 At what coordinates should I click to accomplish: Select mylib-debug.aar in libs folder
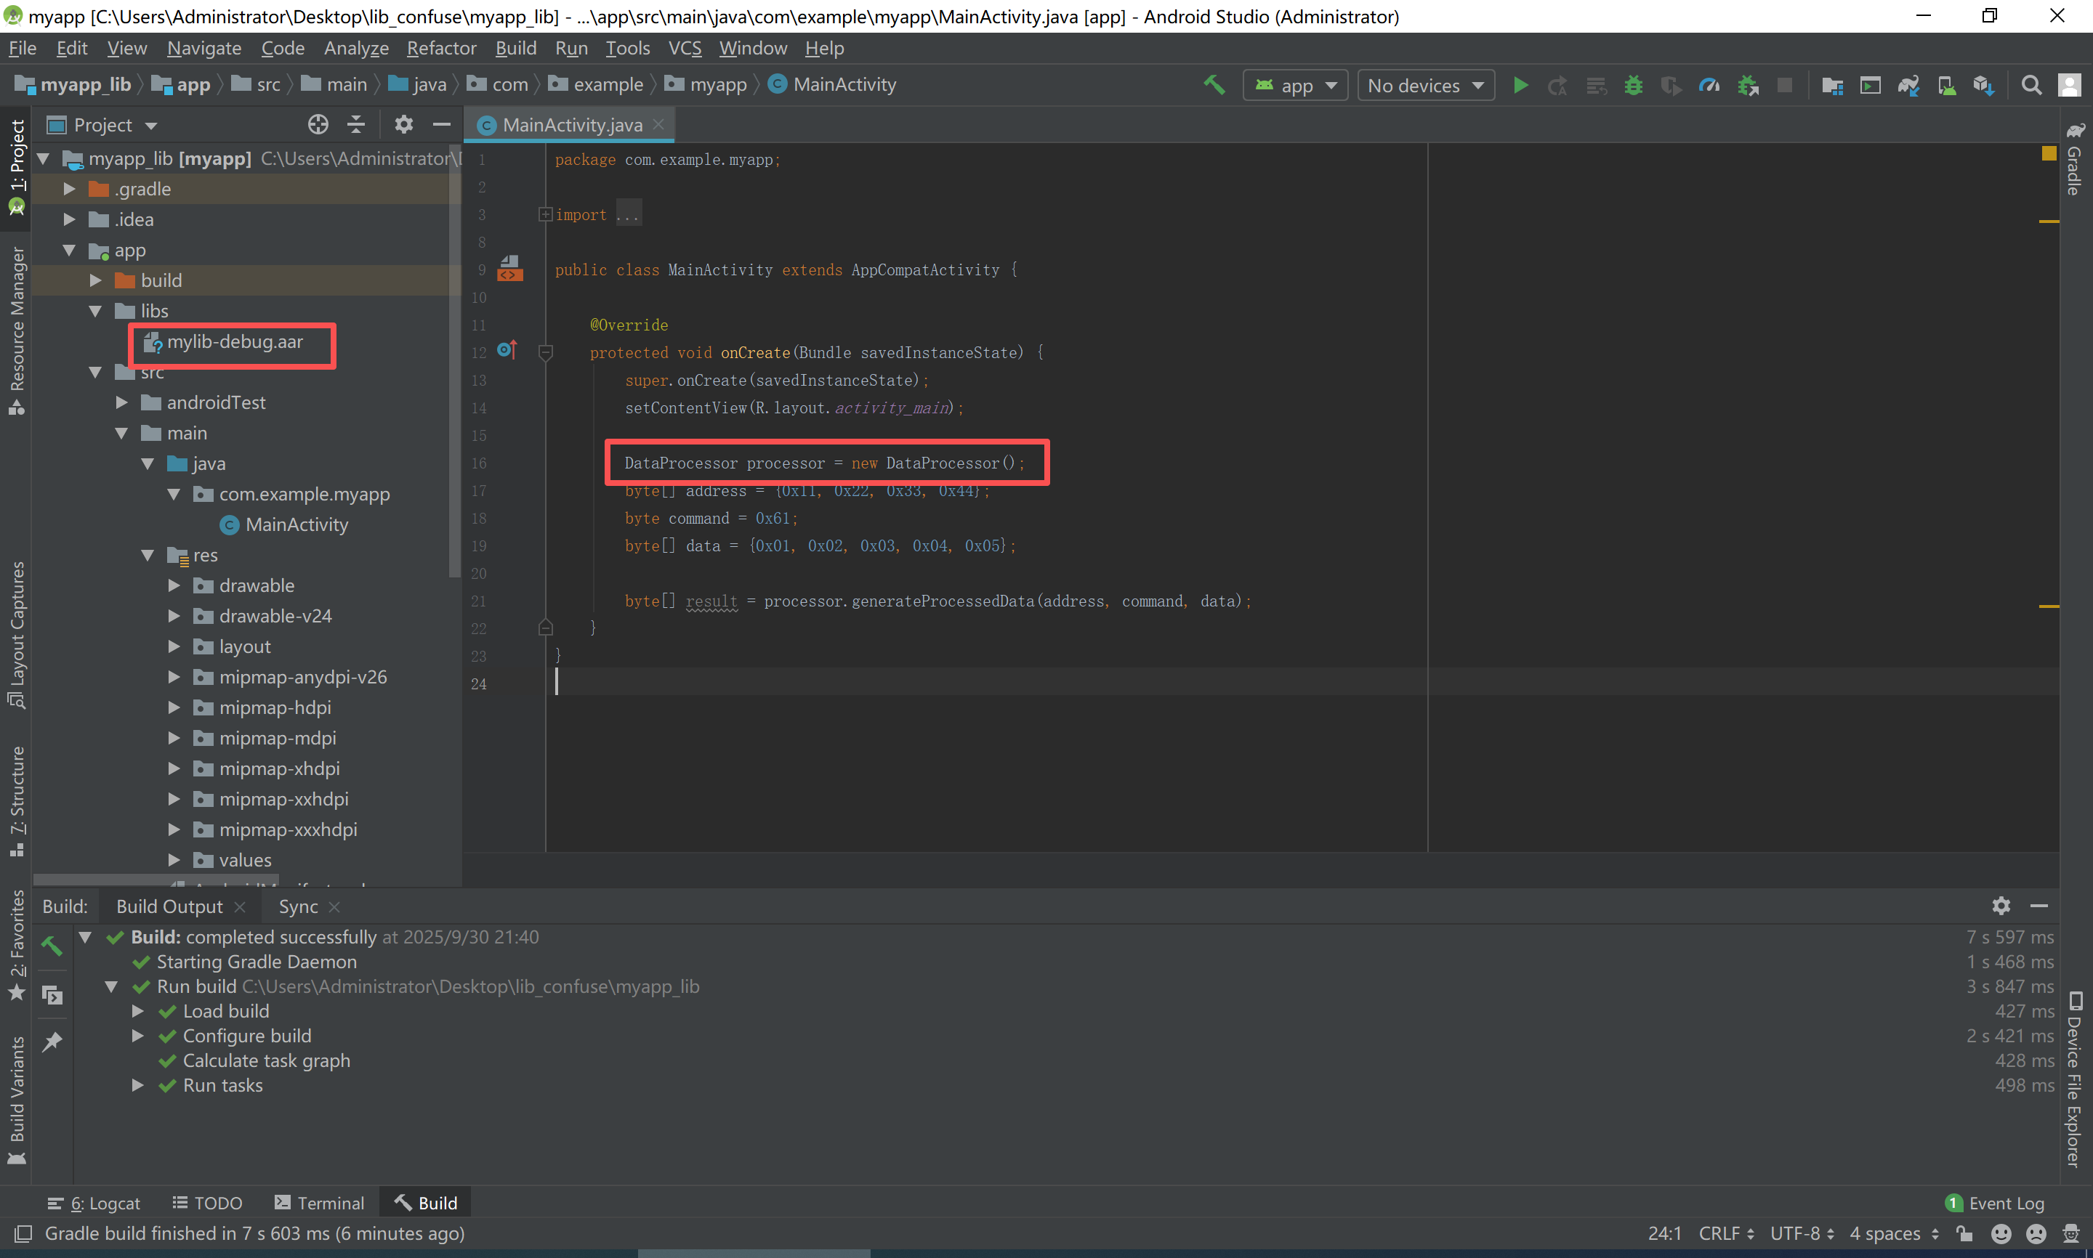tap(234, 341)
